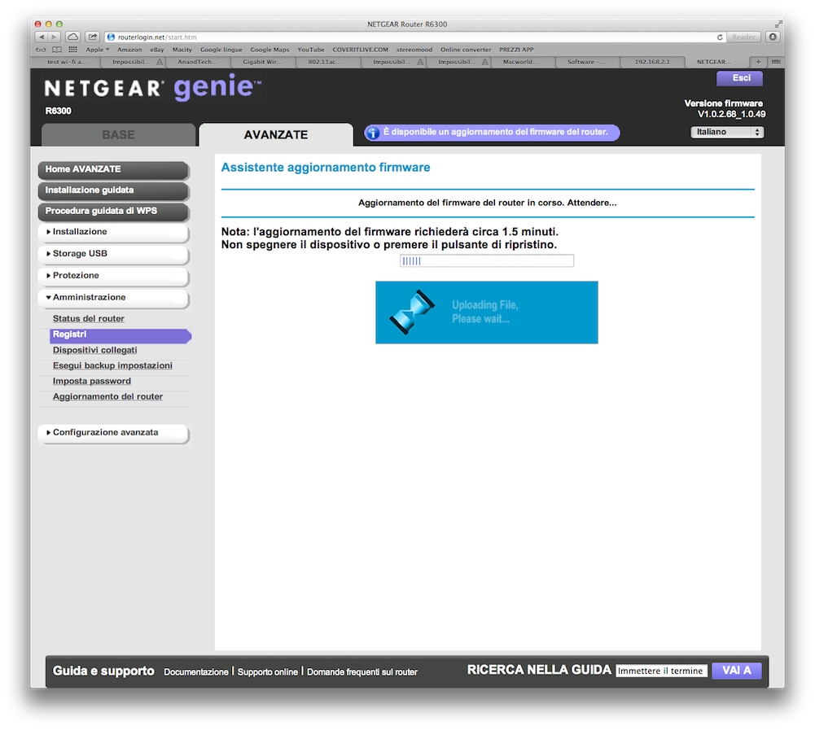
Task: Open Installazione guidata
Action: point(113,190)
